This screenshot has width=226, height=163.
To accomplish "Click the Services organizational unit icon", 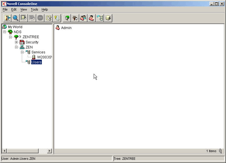I will tap(28, 52).
